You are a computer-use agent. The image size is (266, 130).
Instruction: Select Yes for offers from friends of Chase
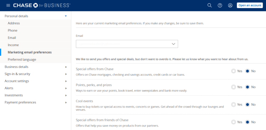(234, 122)
